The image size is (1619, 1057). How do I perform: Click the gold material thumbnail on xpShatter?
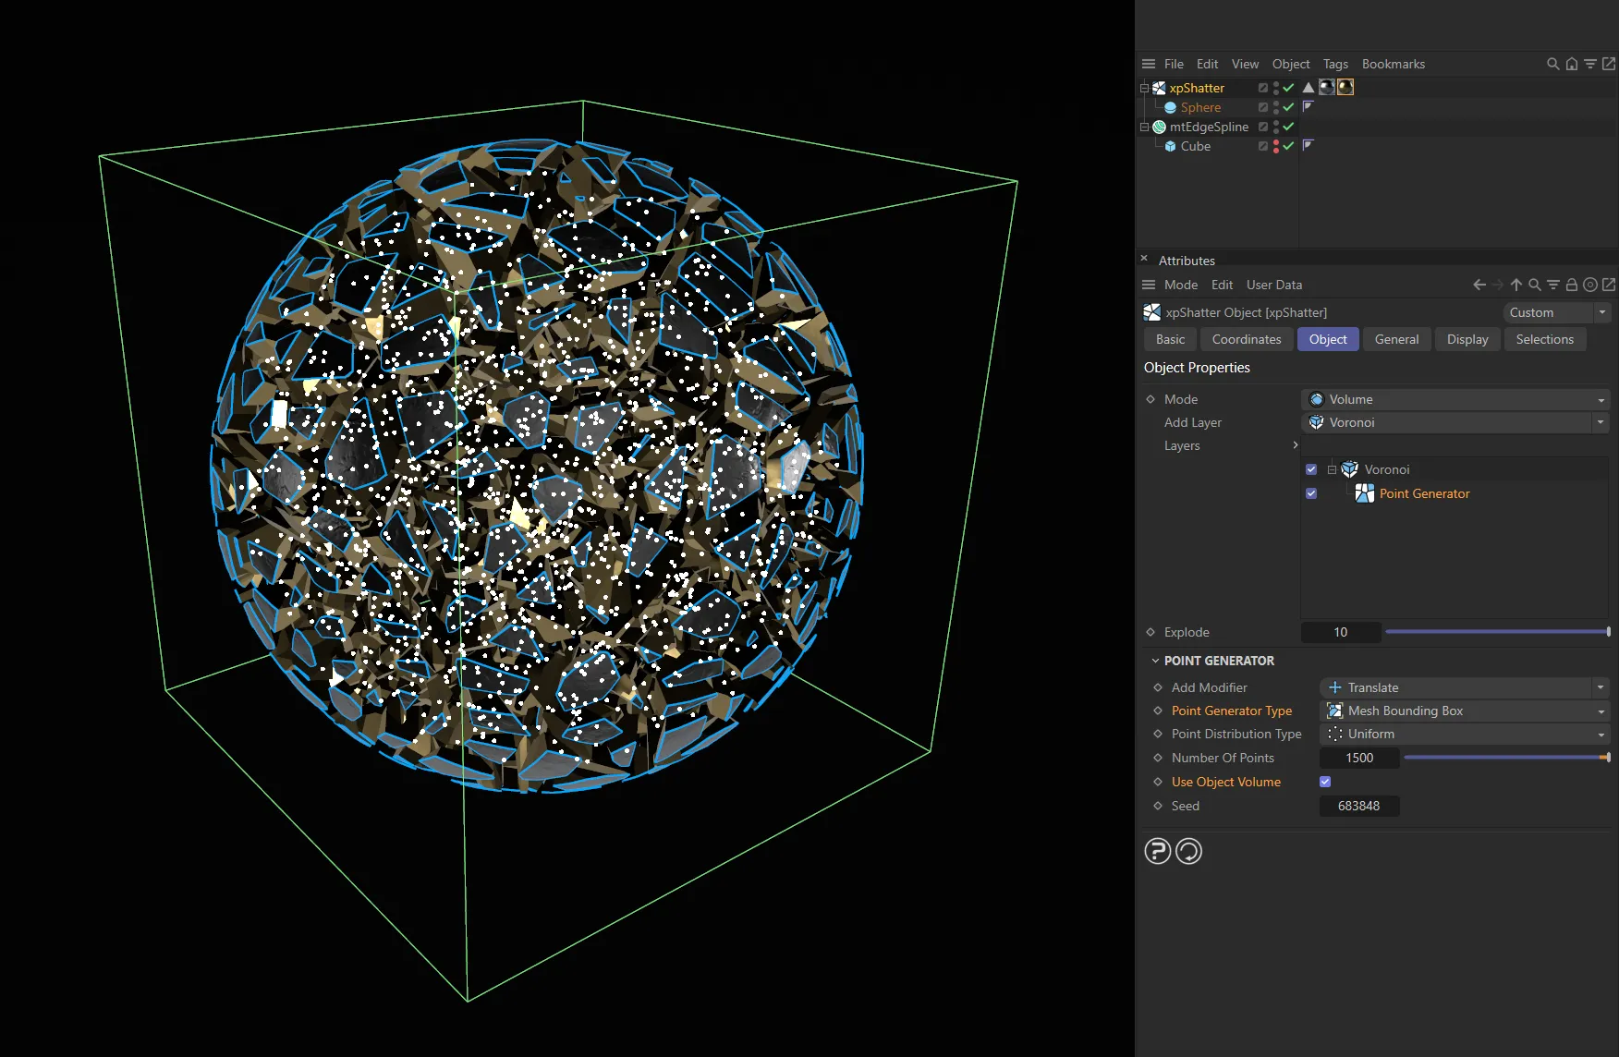click(x=1345, y=87)
